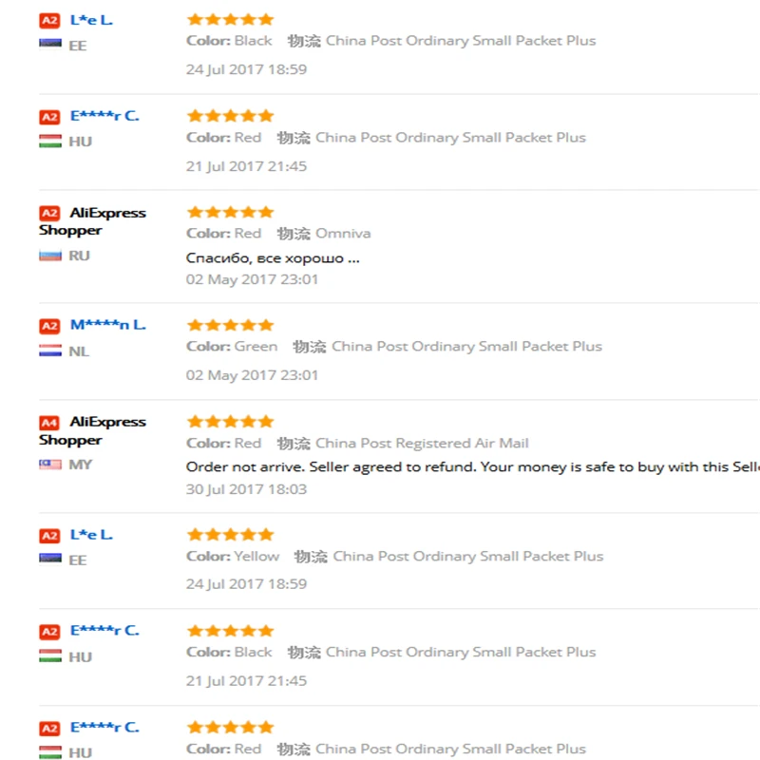Click the Malaysia flag beside MY
The height and width of the screenshot is (760, 760).
[x=50, y=465]
